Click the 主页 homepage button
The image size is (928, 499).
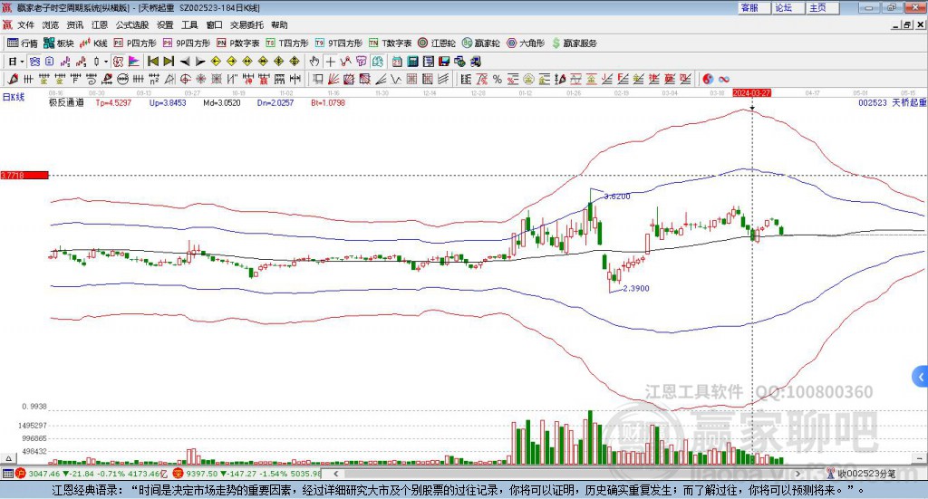(x=822, y=7)
